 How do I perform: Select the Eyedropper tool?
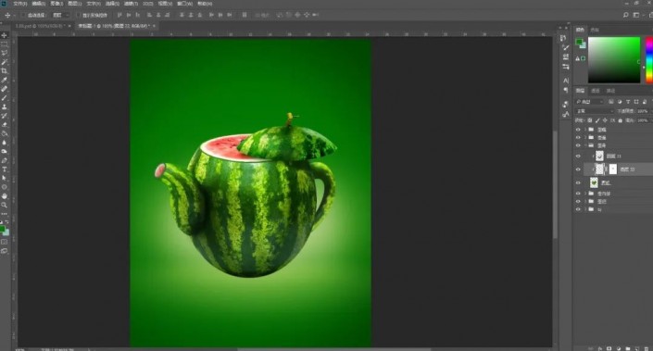tap(4, 80)
